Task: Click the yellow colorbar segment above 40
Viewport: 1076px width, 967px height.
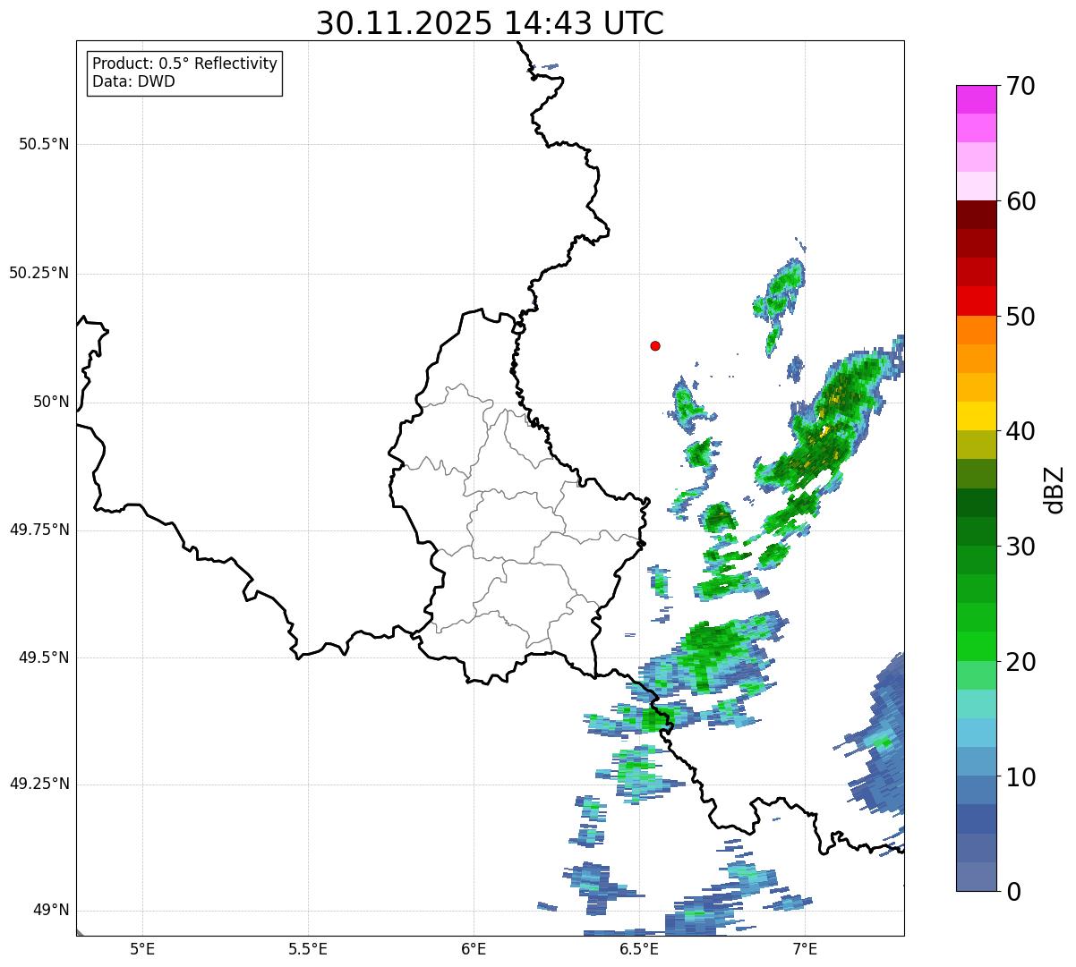Action: click(977, 416)
